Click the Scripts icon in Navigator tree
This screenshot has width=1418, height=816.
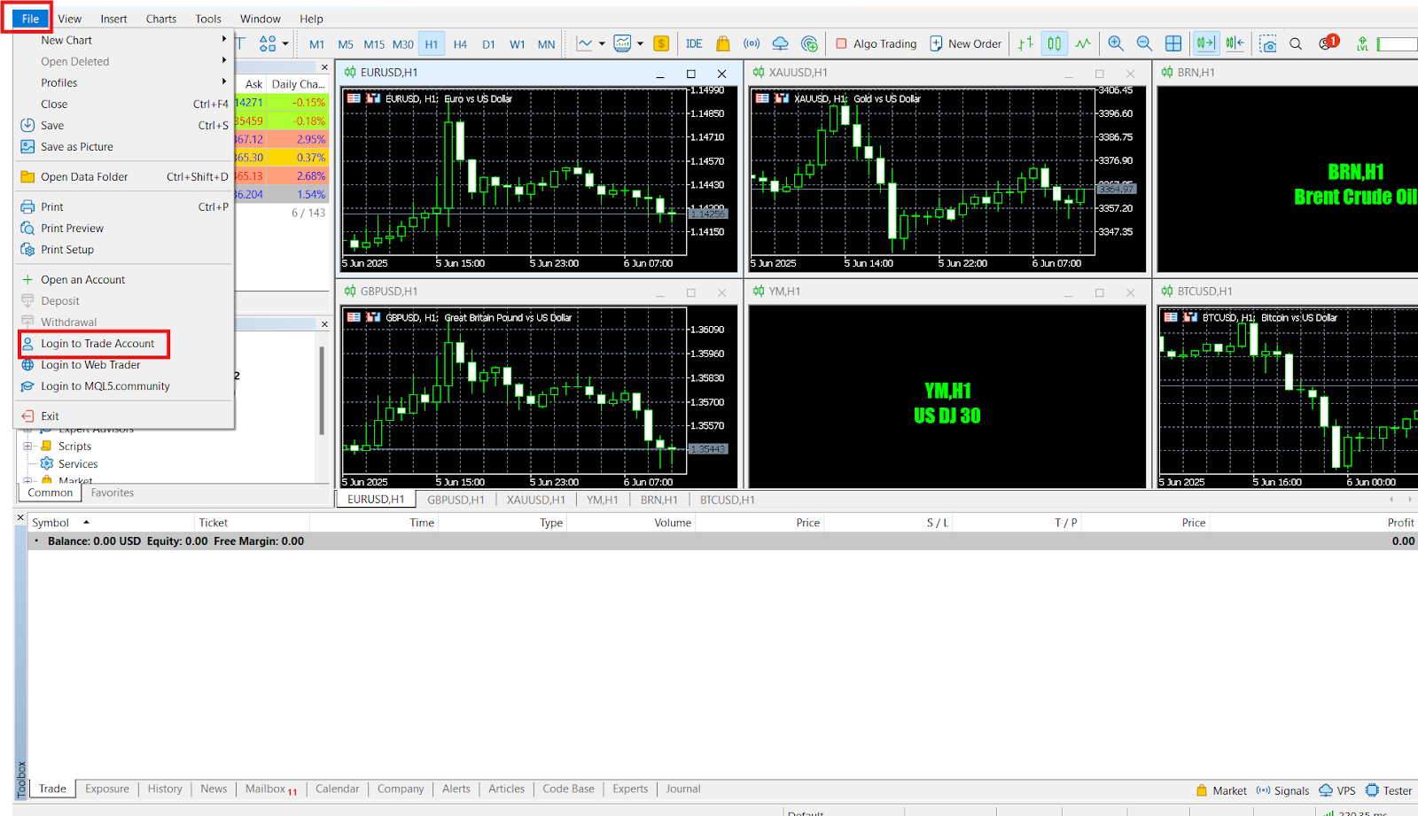click(47, 446)
